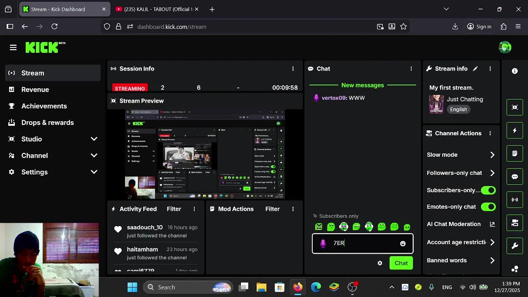Open Mod Actions Filter
This screenshot has width=528, height=297.
pyautogui.click(x=272, y=209)
